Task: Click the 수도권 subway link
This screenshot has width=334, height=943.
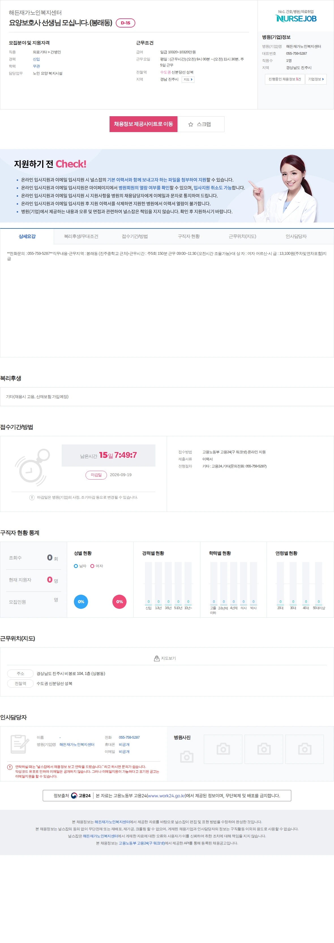Action: point(165,73)
